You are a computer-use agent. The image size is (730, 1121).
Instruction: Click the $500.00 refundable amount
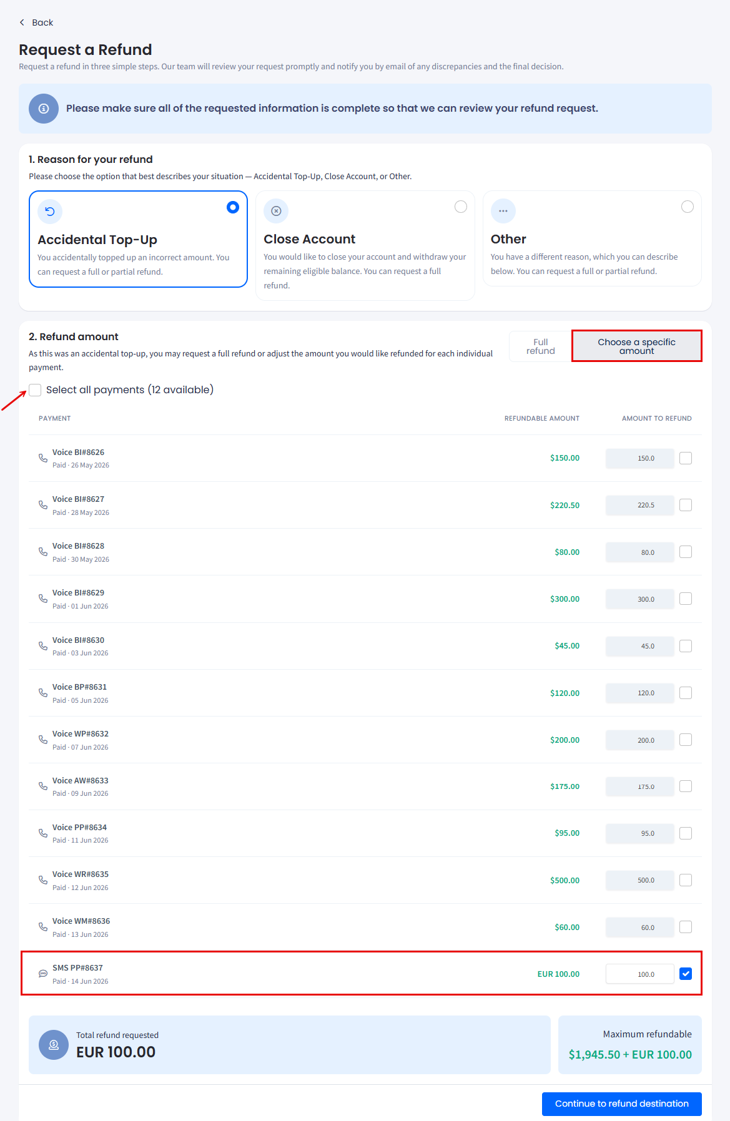click(x=565, y=880)
